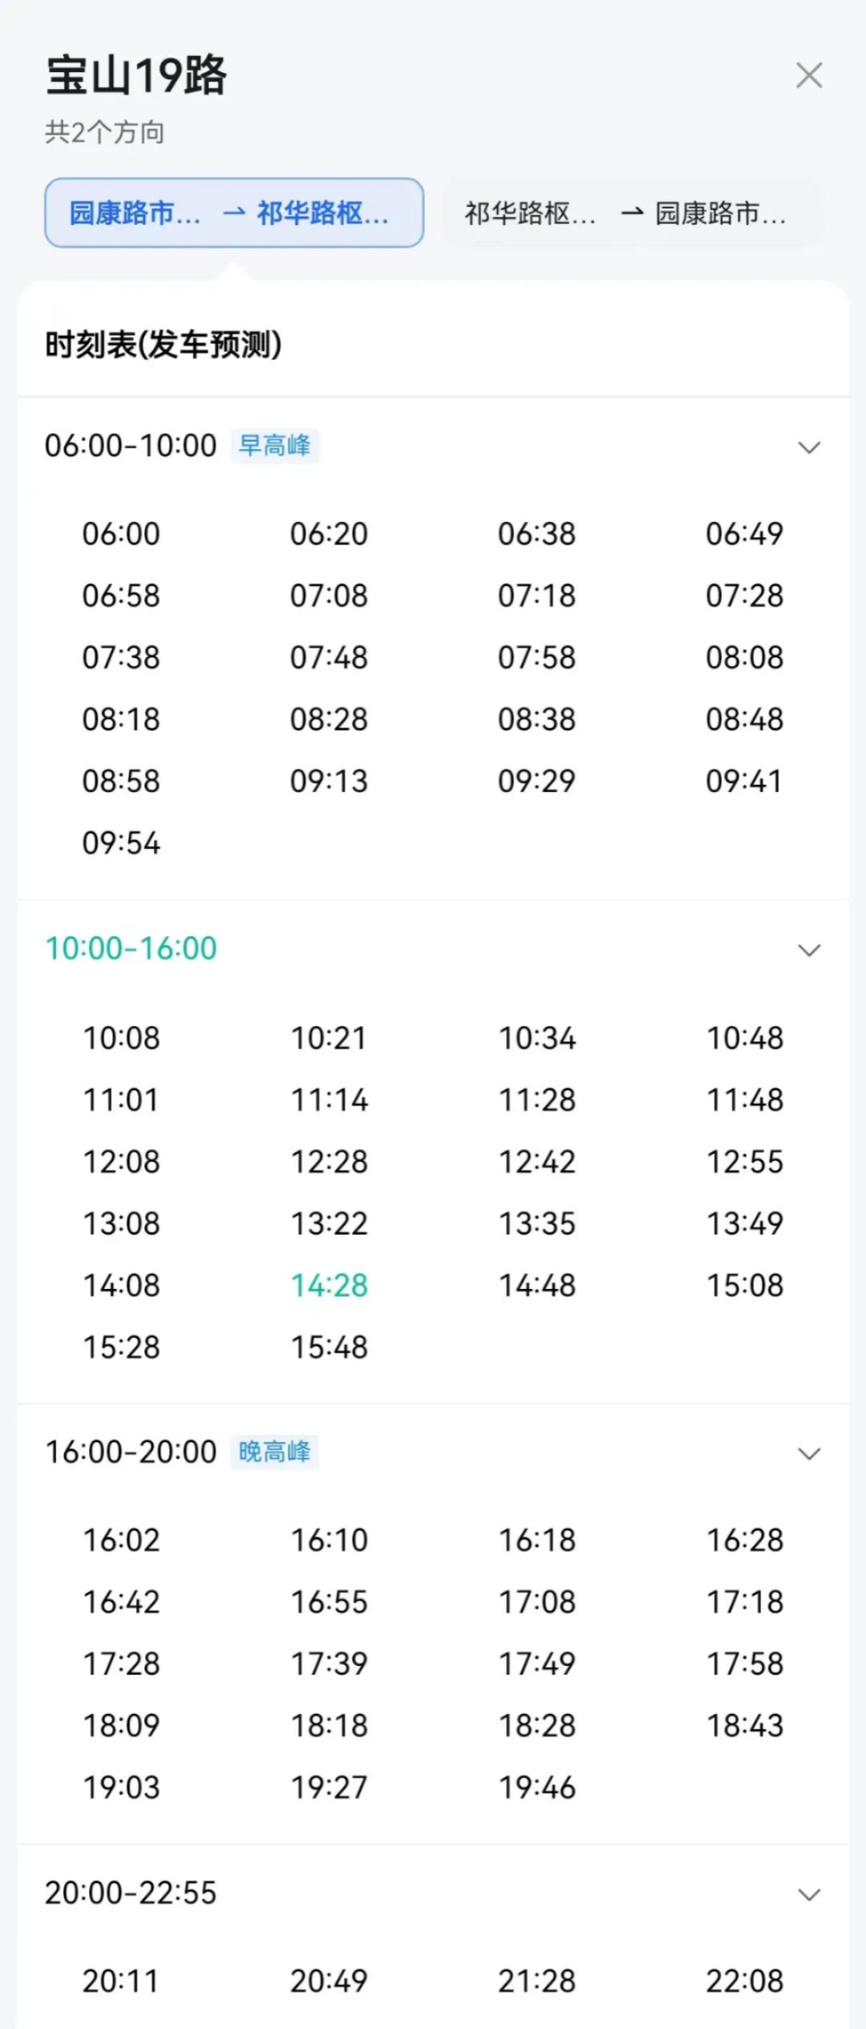Collapse the 16:00-20:00 evening peak section
This screenshot has height=2029, width=866.
[809, 1453]
